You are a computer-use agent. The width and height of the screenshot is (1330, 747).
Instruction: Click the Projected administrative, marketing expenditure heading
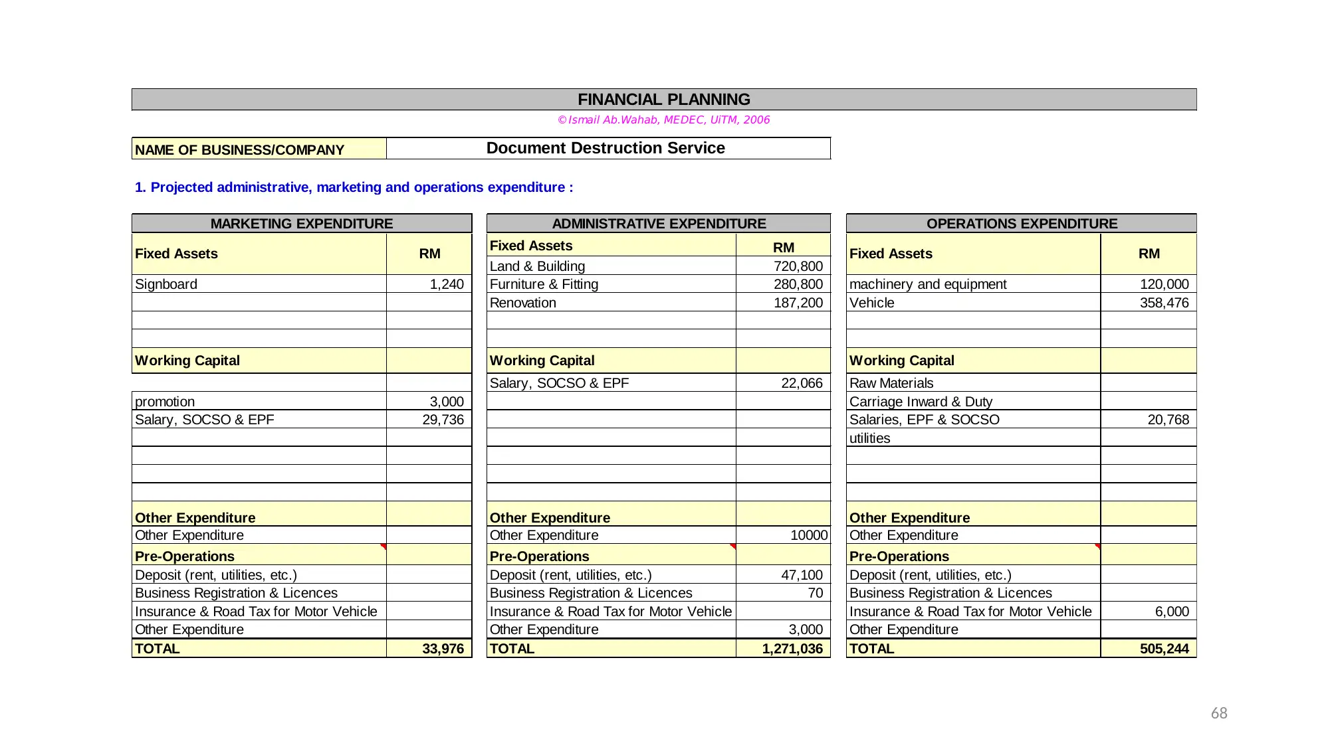pos(354,187)
